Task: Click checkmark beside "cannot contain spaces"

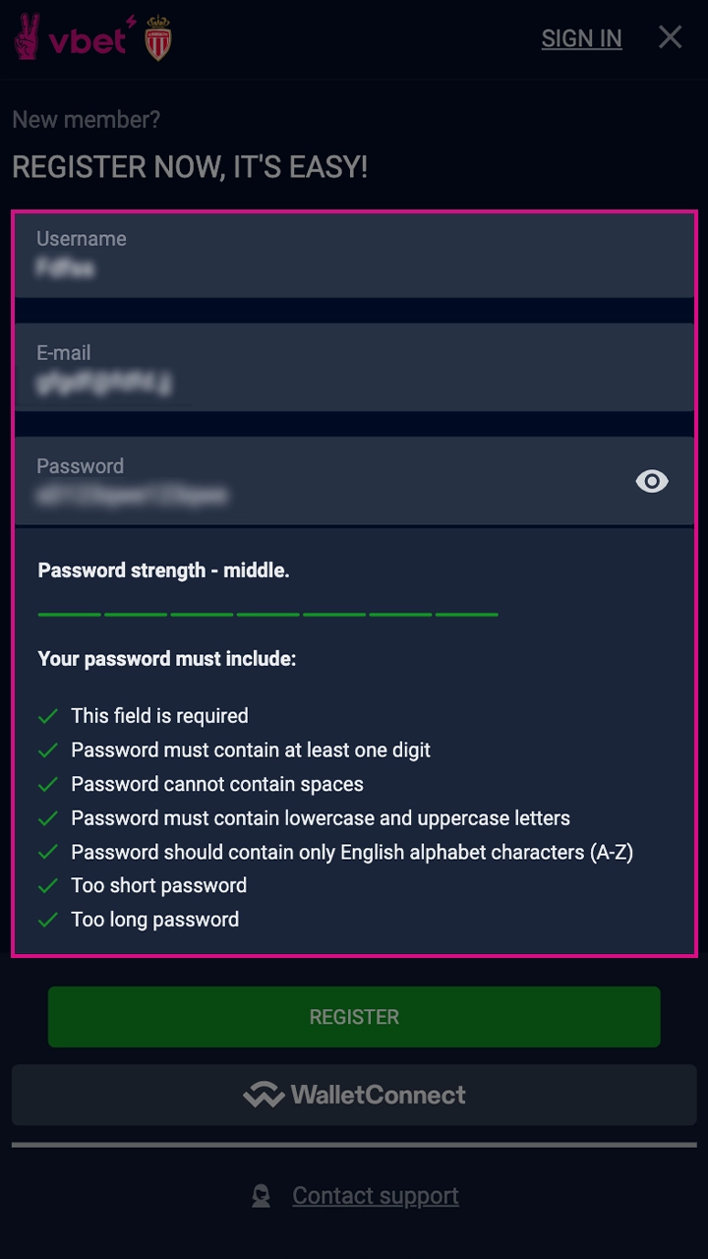Action: pos(47,784)
